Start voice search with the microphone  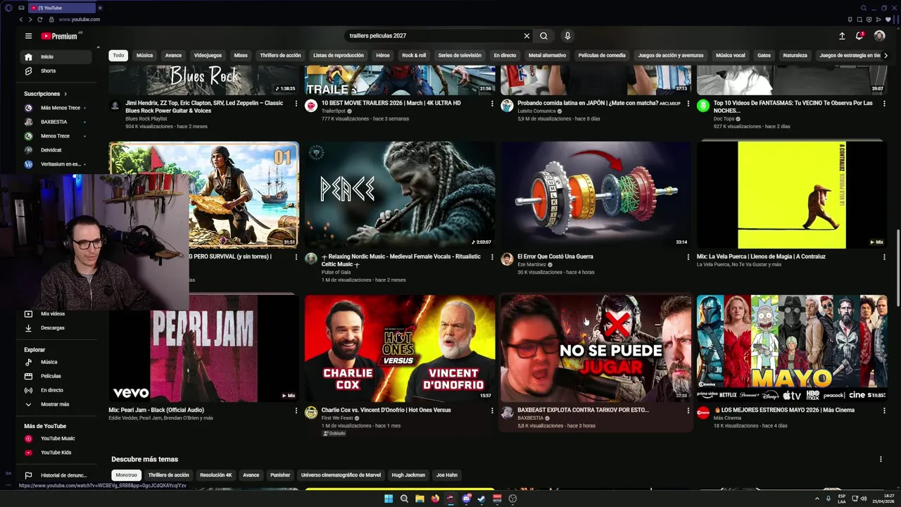pos(567,36)
